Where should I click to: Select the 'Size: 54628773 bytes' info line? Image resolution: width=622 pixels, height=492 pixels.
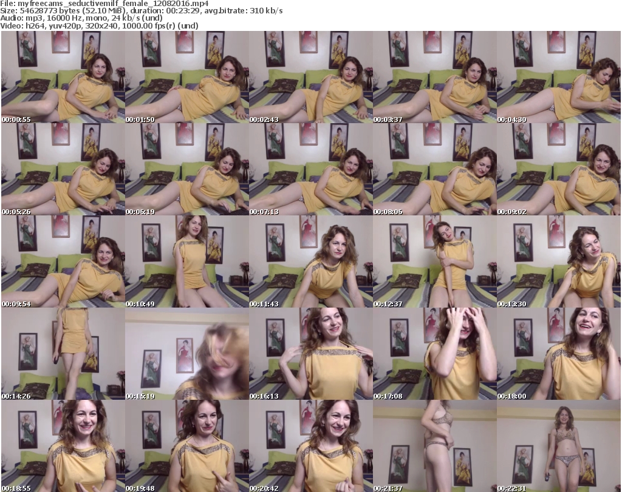coord(141,11)
